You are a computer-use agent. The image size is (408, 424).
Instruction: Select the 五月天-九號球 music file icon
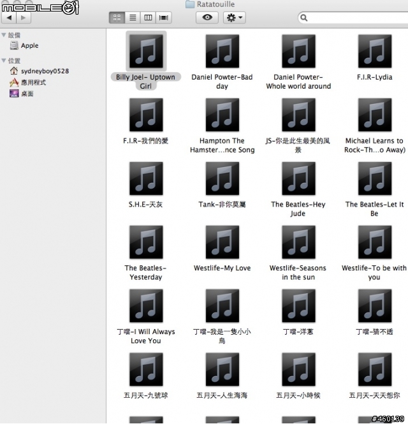pyautogui.click(x=146, y=369)
